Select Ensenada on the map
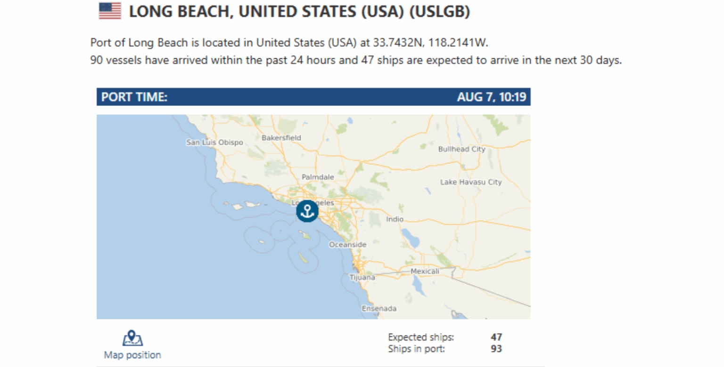Viewport: 724px width, 367px height. tap(379, 309)
